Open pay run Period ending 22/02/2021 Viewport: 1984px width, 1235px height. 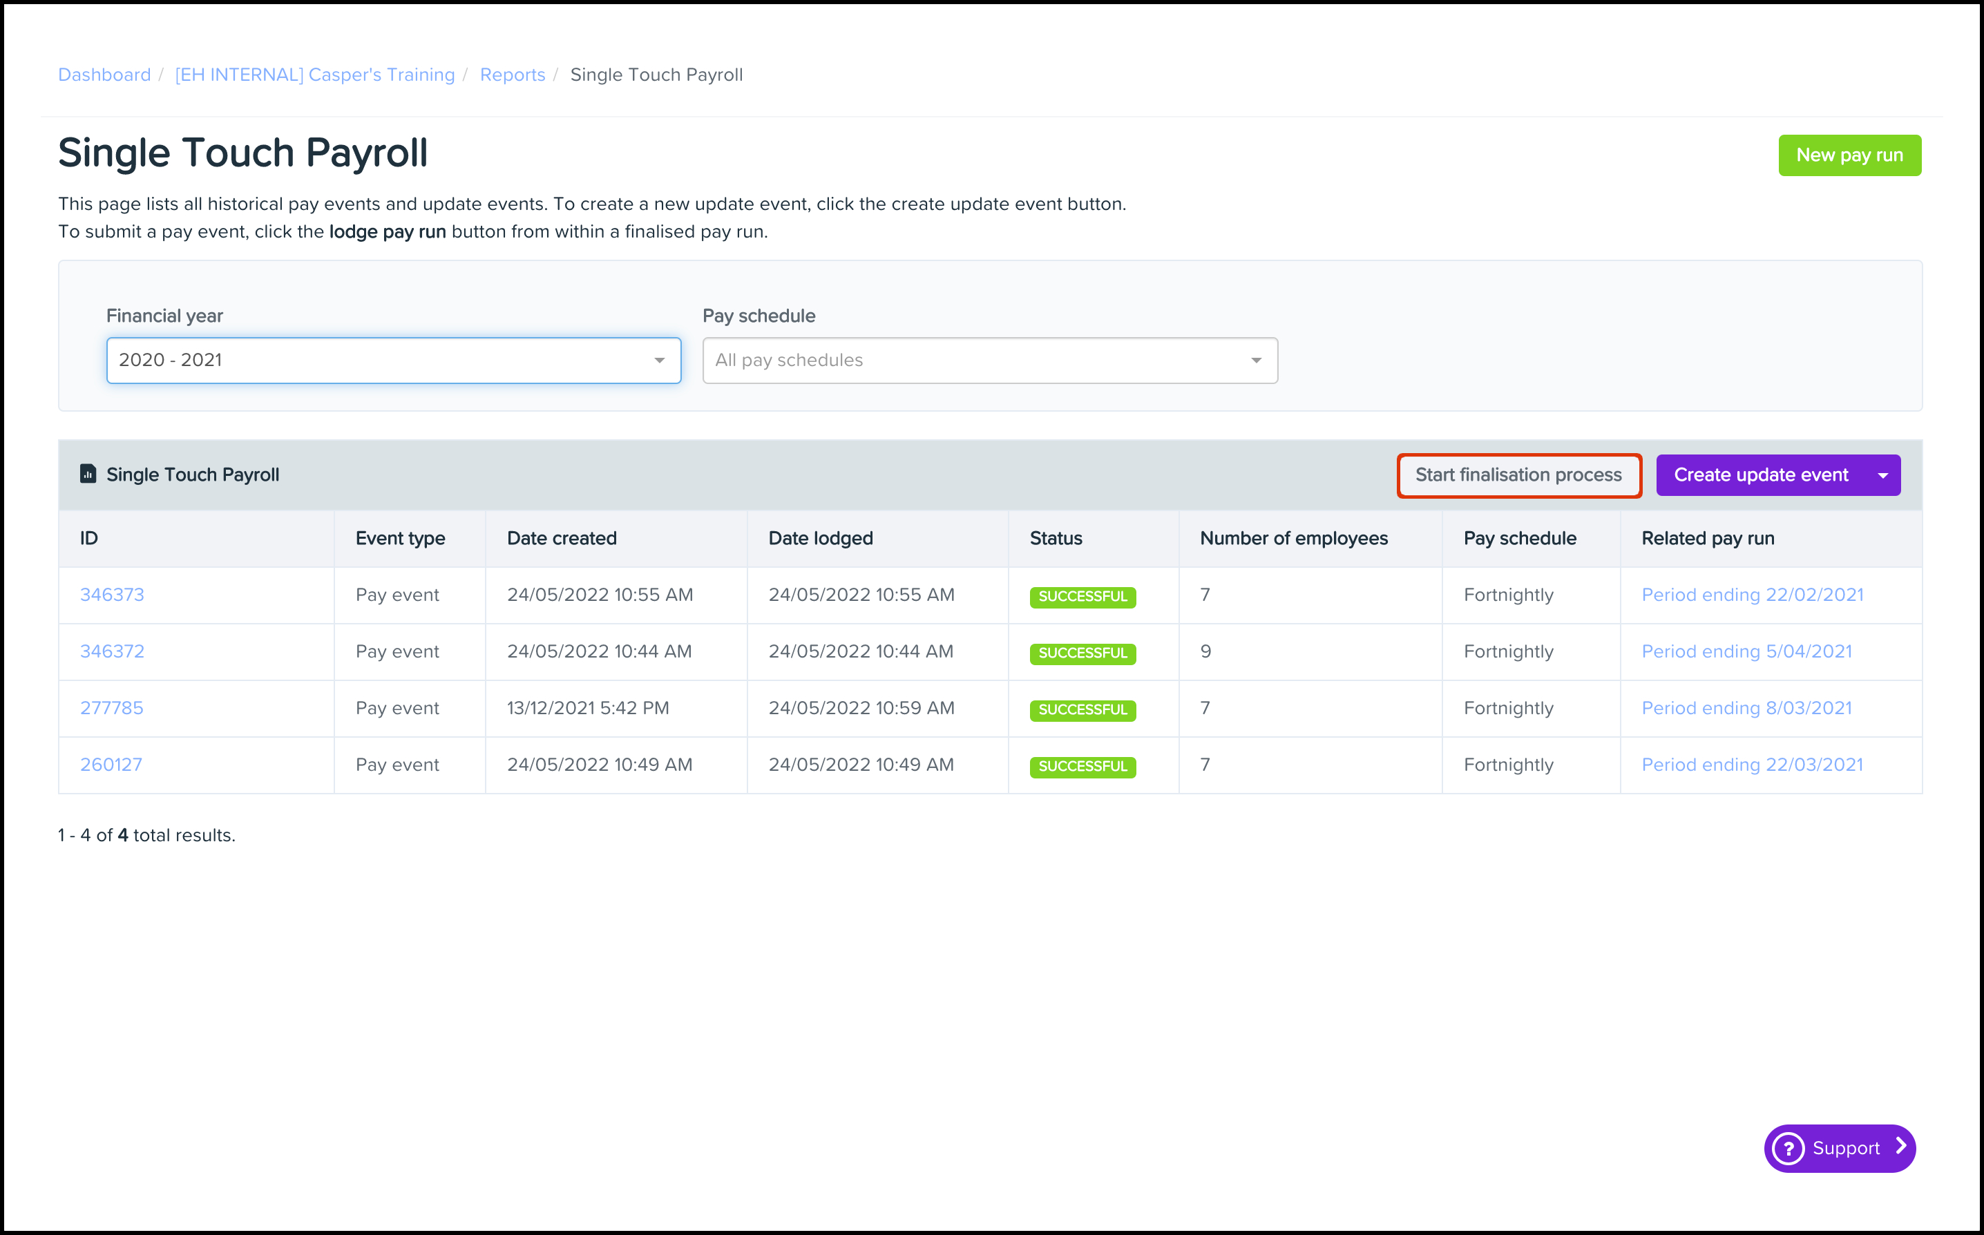[1752, 595]
